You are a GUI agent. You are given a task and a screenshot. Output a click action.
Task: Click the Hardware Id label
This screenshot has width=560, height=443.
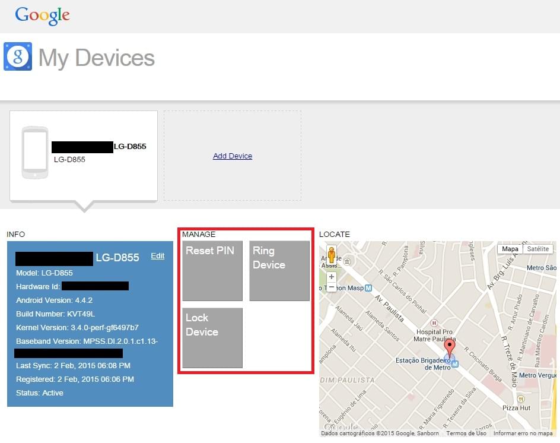tap(38, 286)
